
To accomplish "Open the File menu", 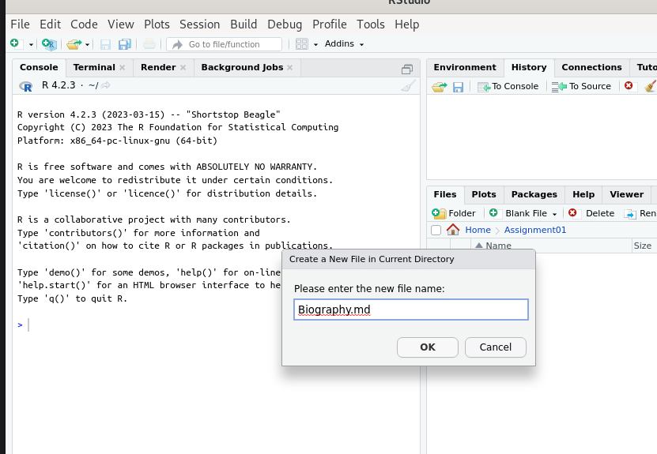I will (x=20, y=24).
